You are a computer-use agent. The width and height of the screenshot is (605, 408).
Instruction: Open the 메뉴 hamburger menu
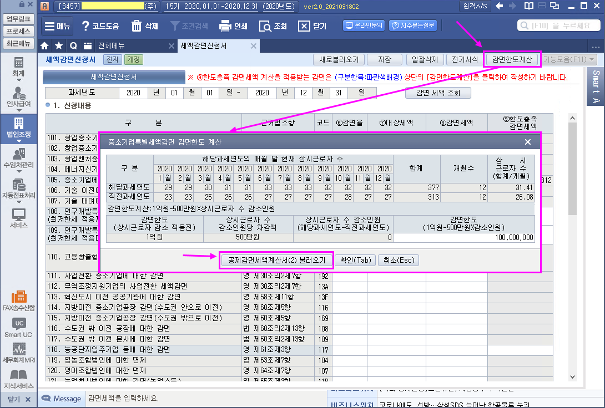(x=57, y=26)
